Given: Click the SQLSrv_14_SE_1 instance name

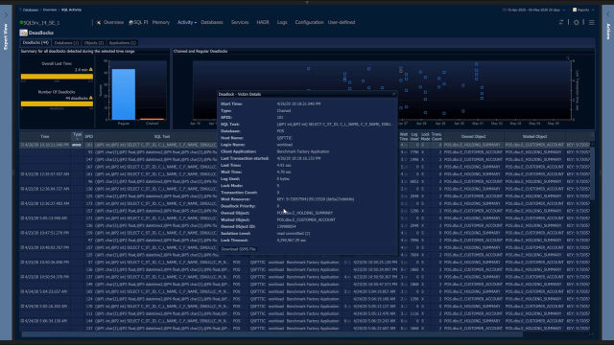Looking at the screenshot, I should tap(41, 23).
